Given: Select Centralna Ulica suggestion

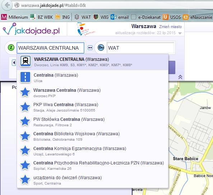Looking at the screenshot, I should click(93, 77).
